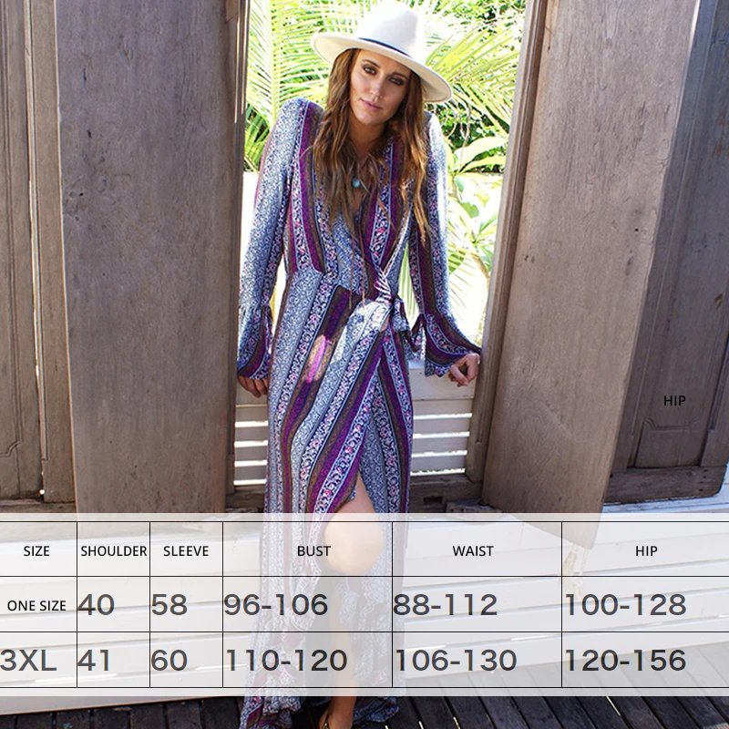Screen dimensions: 729x729
Task: Click the WAIST column header
Action: (x=473, y=551)
